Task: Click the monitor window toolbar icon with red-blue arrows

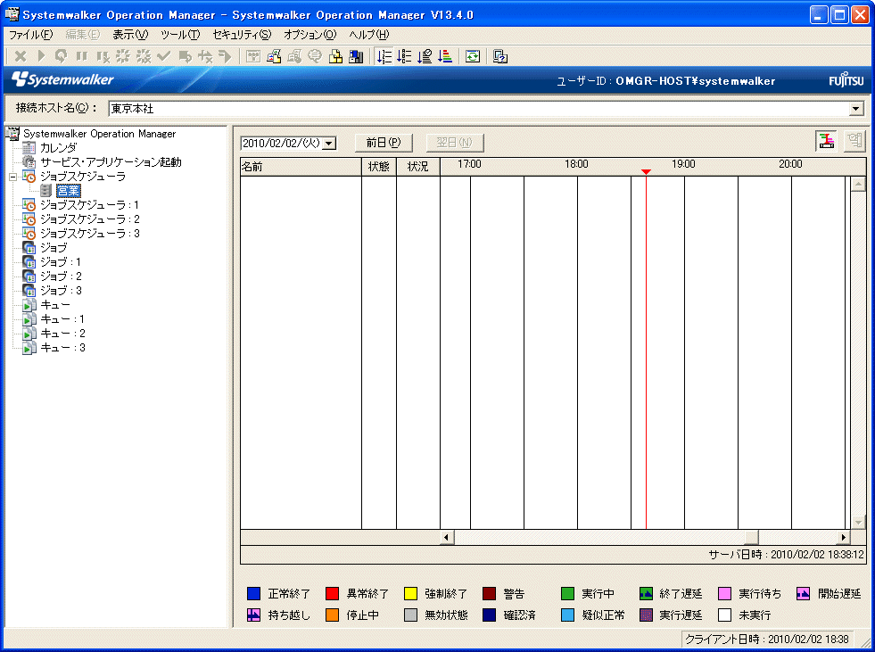Action: [274, 56]
